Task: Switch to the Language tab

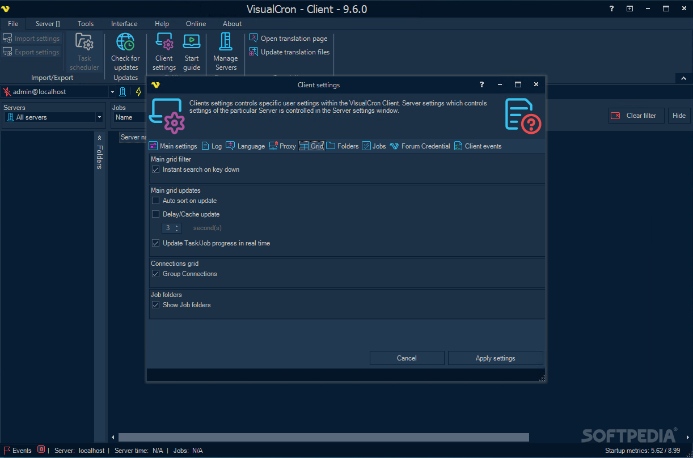Action: coord(246,146)
